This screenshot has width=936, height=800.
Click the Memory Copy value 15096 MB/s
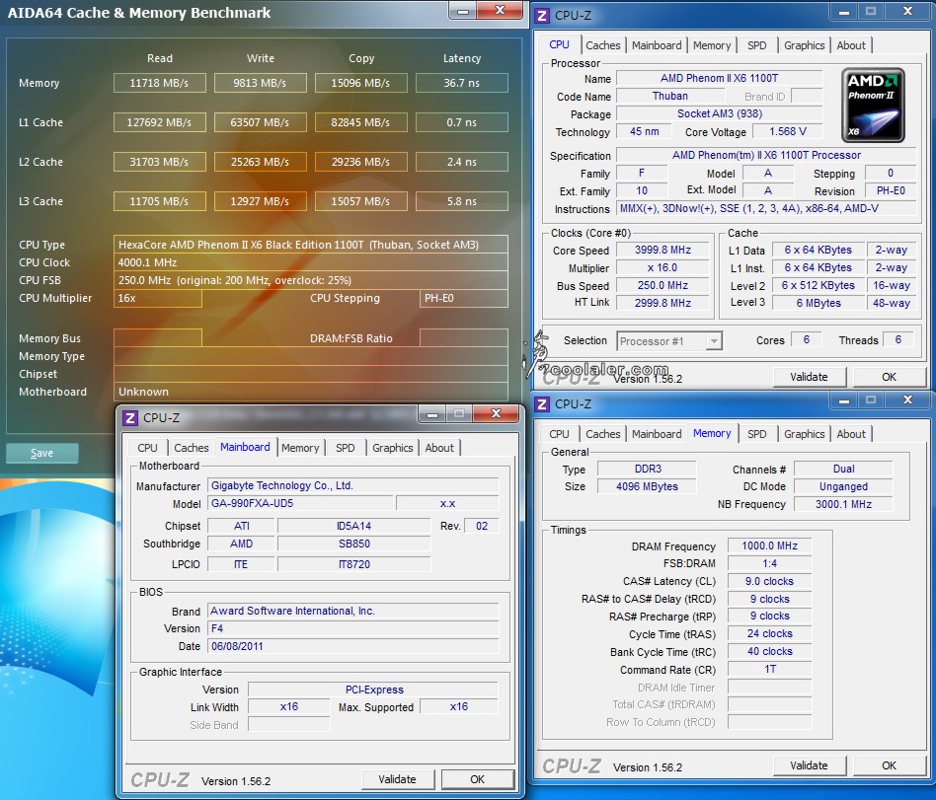point(361,83)
